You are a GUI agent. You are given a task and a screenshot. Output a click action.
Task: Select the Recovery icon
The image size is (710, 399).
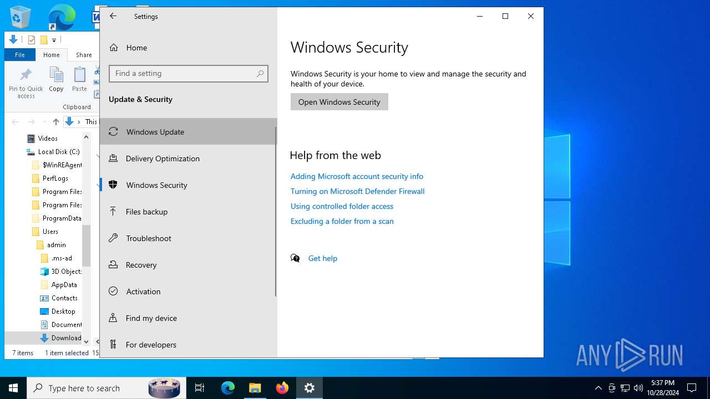(x=113, y=264)
